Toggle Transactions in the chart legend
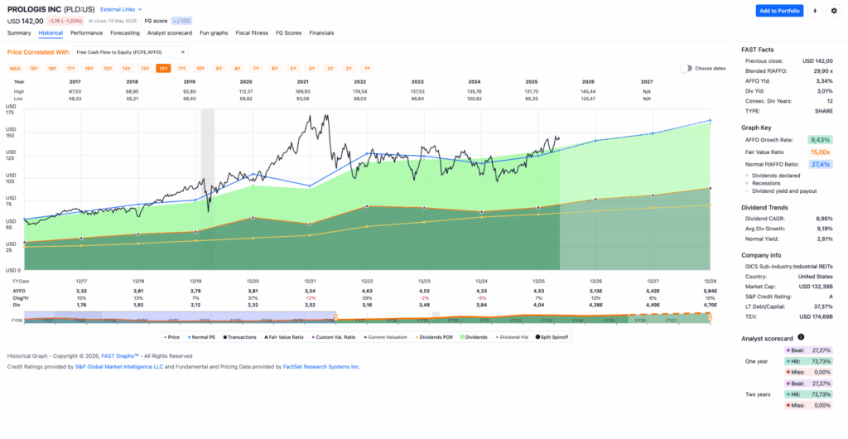Screen dimensions: 848x439 click(x=239, y=337)
